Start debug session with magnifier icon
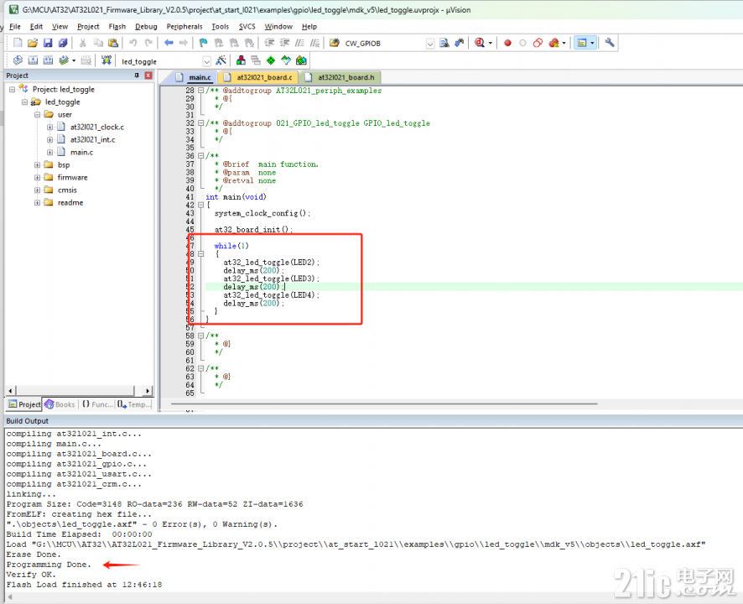This screenshot has width=743, height=604. tap(480, 43)
